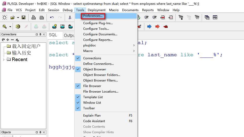Choose Configure Plug-Ins... menu item
Viewport: 244px width, 137px height.
click(x=106, y=23)
